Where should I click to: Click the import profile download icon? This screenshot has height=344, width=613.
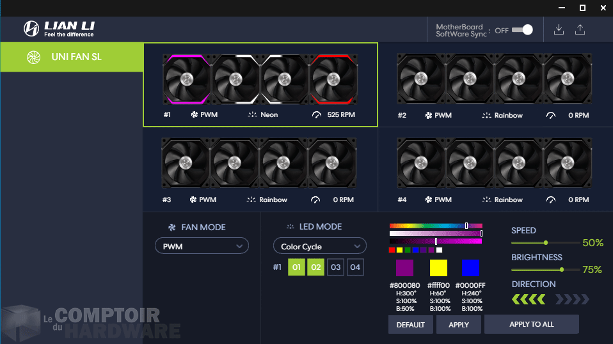coord(559,29)
